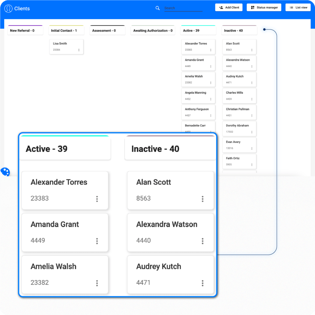Click the search magnifier icon
The image size is (315, 315).
157,8
